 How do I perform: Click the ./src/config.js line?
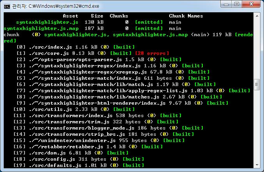pyautogui.click(x=79, y=159)
